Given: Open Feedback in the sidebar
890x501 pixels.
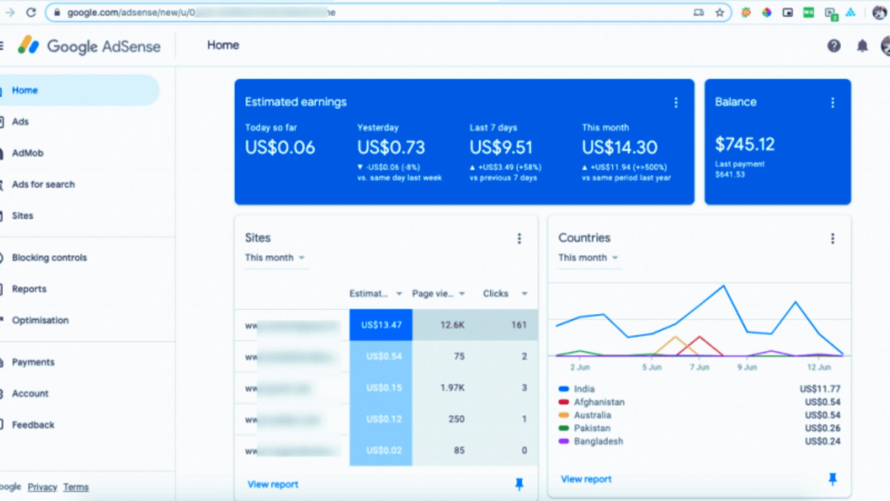Looking at the screenshot, I should tap(33, 425).
